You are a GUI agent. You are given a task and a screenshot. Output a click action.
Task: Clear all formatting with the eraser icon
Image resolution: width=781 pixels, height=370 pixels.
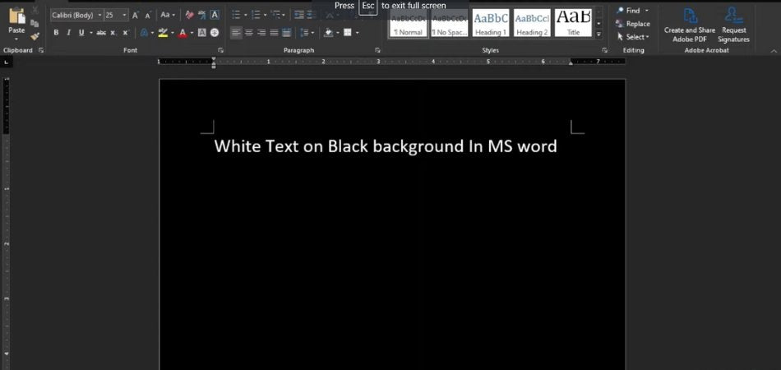(x=189, y=16)
